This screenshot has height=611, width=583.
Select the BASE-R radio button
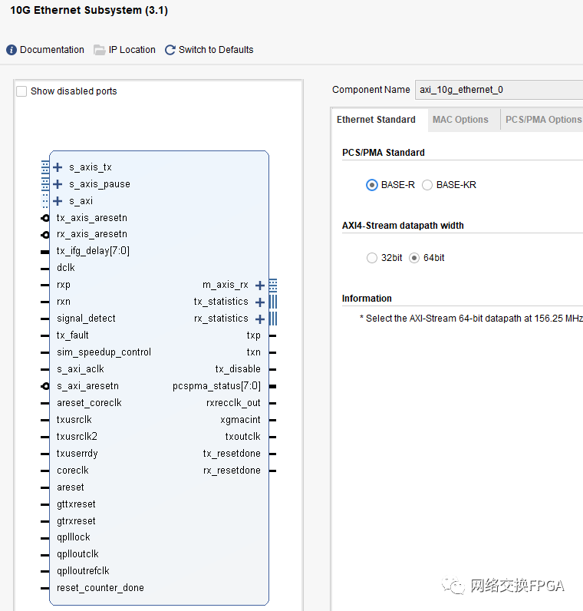[x=371, y=185]
